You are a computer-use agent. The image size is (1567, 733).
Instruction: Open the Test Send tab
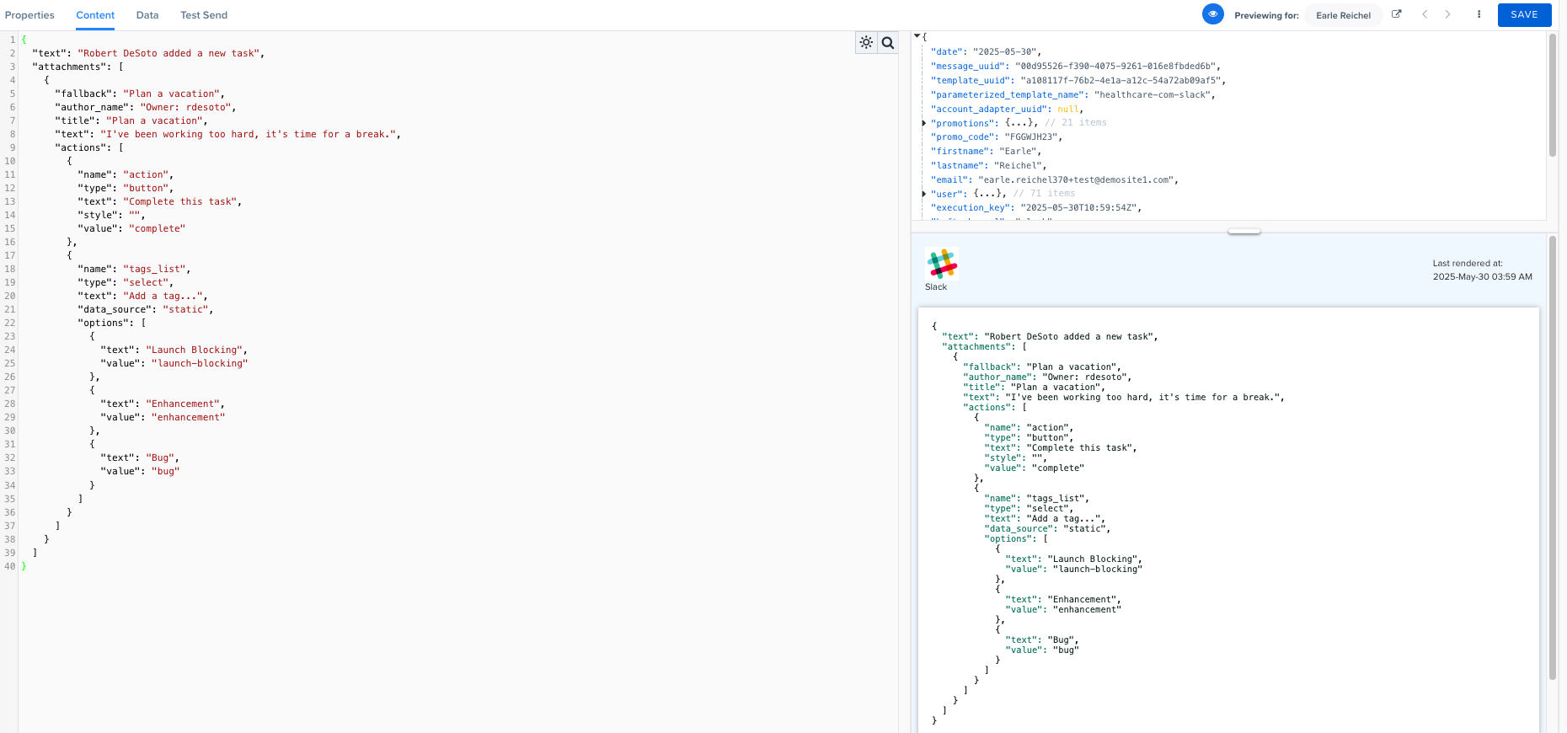204,15
